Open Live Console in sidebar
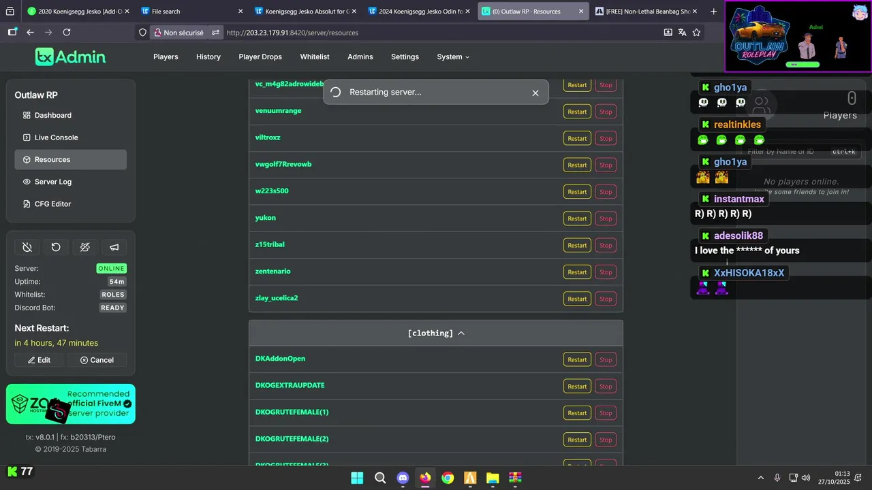The height and width of the screenshot is (490, 872). [x=71, y=137]
